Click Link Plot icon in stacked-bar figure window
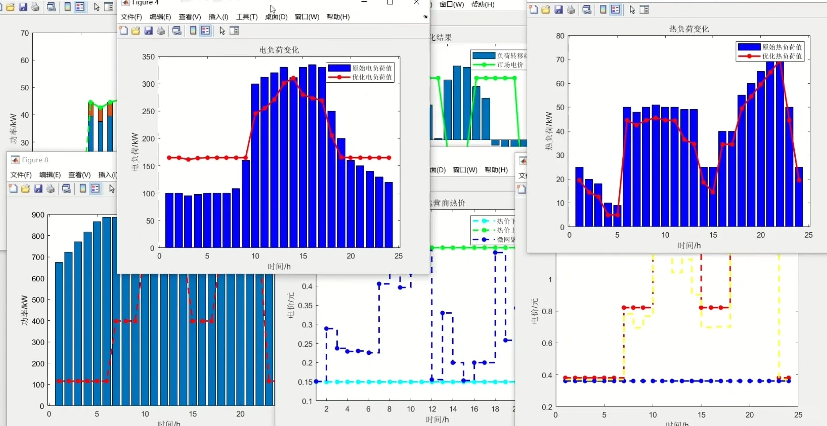The height and width of the screenshot is (426, 827). 51,7
